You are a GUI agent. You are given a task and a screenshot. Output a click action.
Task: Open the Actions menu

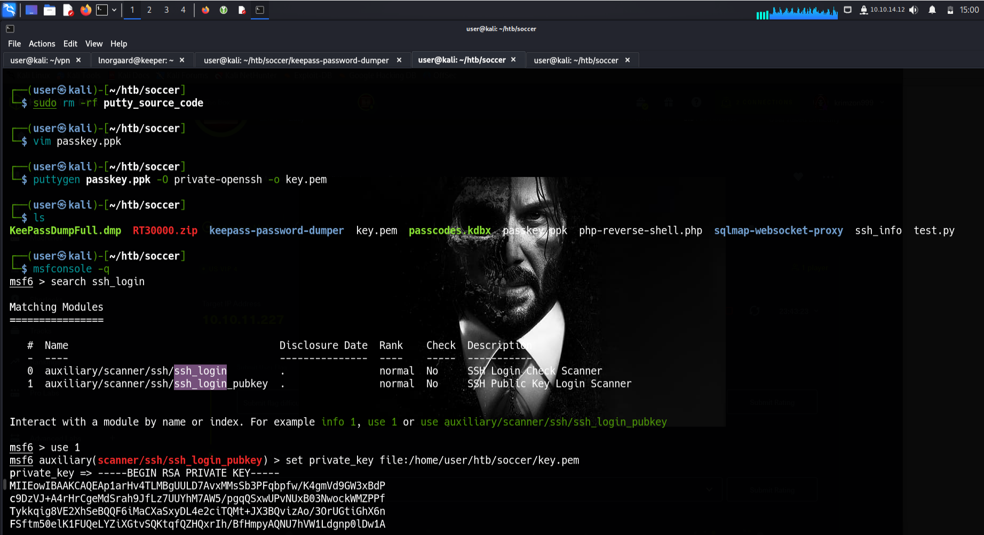click(x=42, y=44)
